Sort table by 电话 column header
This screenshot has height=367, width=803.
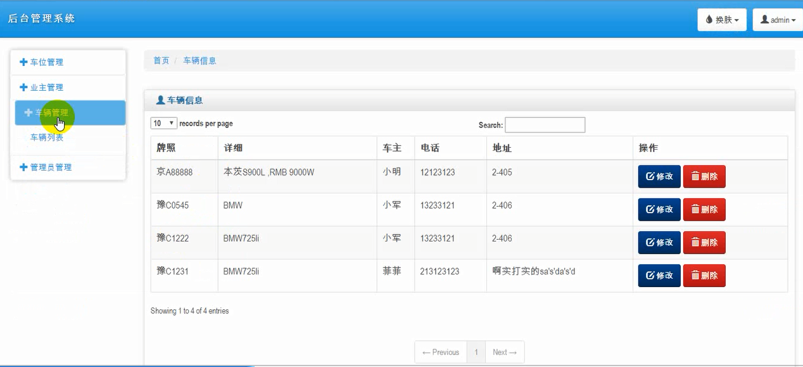coord(450,148)
